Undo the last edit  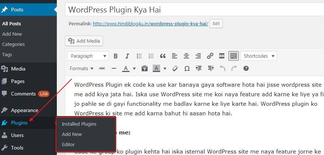tap(223, 68)
